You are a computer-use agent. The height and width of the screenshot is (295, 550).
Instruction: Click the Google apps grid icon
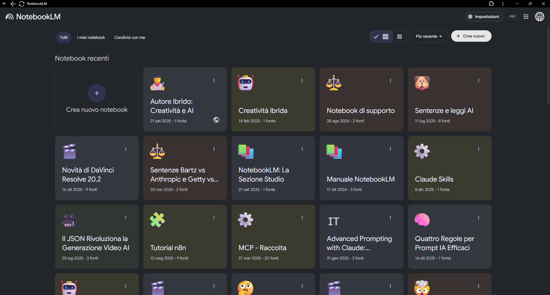click(x=526, y=17)
